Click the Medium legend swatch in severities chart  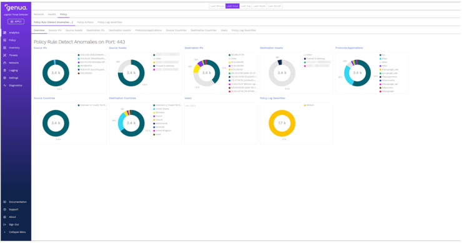pos(305,106)
